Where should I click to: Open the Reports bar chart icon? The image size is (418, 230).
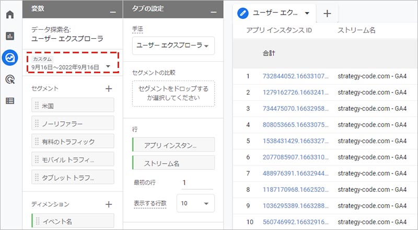pos(10,36)
